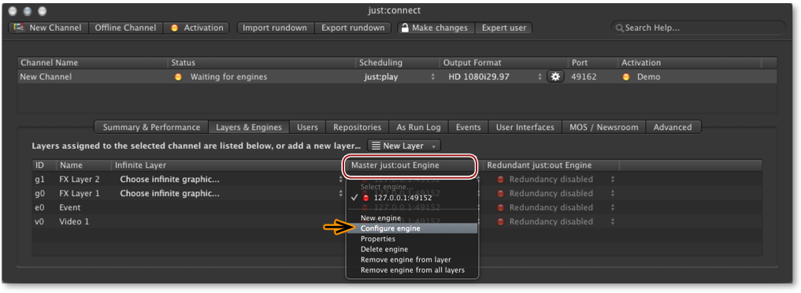Click the Waiting for engines status
The height and width of the screenshot is (293, 801).
tap(228, 77)
